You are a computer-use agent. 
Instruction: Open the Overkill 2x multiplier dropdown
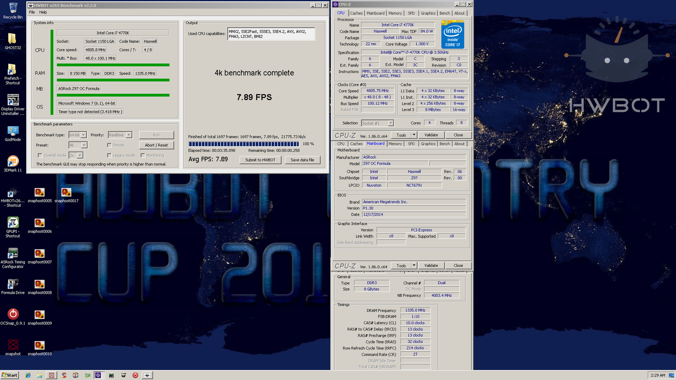point(76,156)
